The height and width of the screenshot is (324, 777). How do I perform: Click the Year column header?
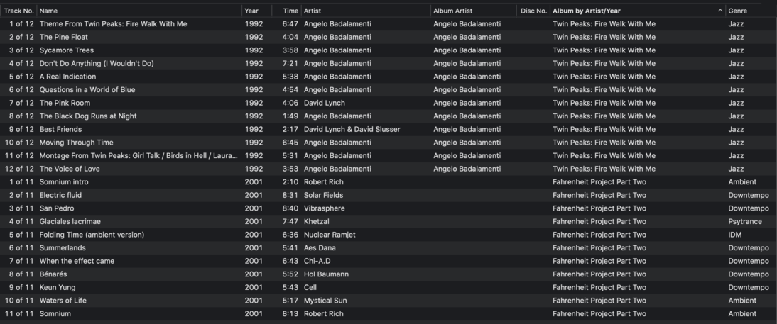pyautogui.click(x=251, y=11)
